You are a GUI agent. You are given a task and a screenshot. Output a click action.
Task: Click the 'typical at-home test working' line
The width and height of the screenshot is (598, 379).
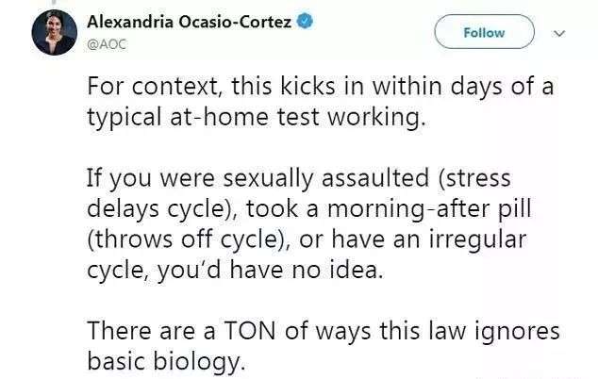tap(257, 118)
